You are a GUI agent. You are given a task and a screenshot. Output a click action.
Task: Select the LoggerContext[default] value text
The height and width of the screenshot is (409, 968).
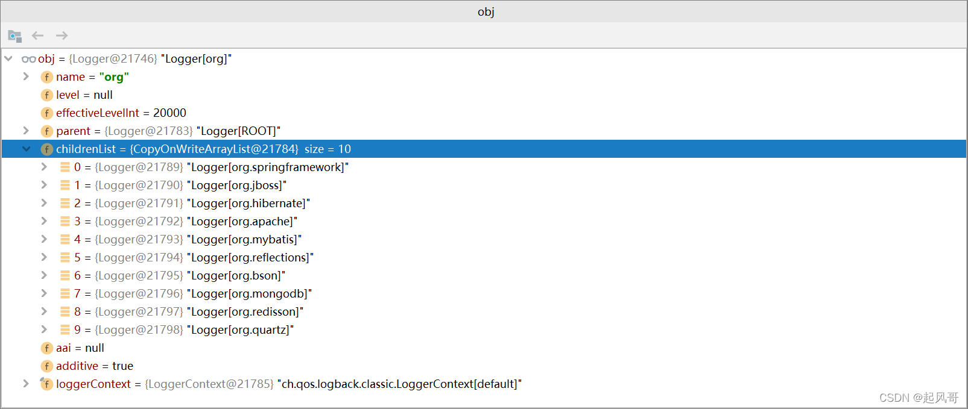tap(400, 384)
